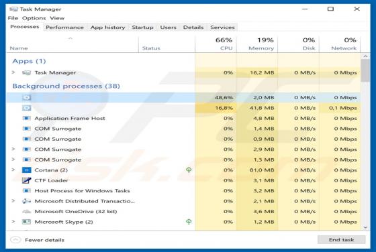Expand the Task Manager app entry
The image size is (376, 252).
point(13,72)
